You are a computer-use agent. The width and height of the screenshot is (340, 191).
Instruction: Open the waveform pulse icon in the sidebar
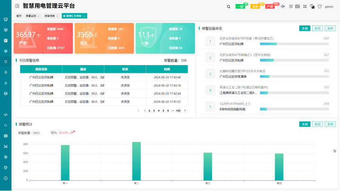[x=6, y=115]
